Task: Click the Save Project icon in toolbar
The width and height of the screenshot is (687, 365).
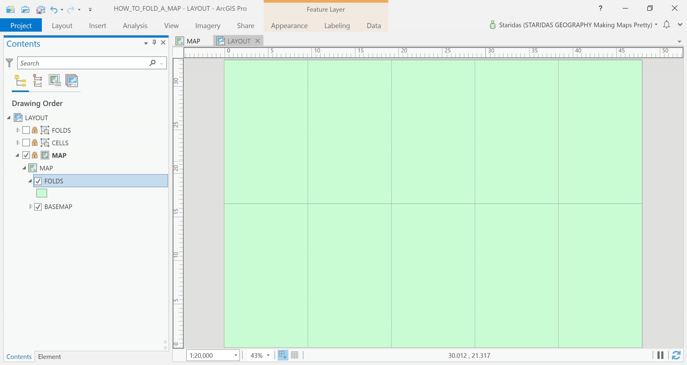Action: click(41, 10)
